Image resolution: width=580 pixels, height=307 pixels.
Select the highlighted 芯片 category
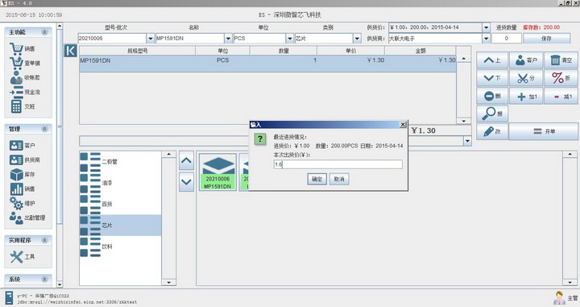click(x=121, y=225)
